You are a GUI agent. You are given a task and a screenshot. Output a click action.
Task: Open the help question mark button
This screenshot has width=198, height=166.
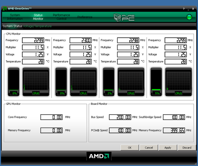tap(184, 9)
